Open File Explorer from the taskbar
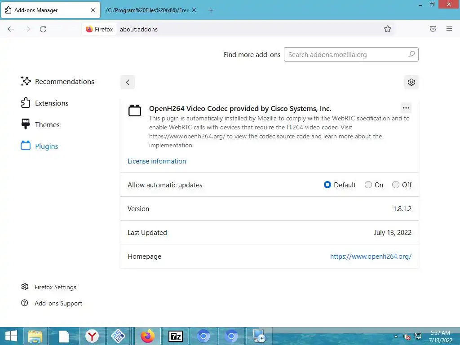 (x=35, y=336)
